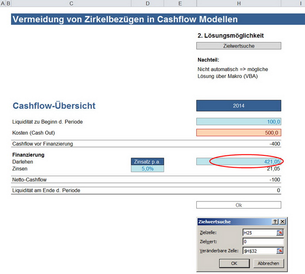Screen dimensions: 305x274
Task: Select 'Liquidität am Ende d. Periode' label
Action: point(46,190)
